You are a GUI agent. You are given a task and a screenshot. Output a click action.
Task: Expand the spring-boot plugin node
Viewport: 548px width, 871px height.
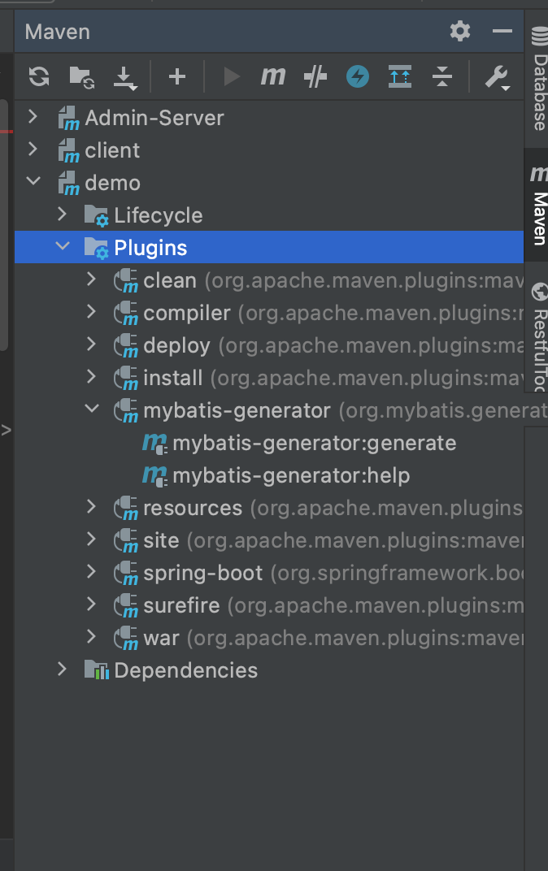pyautogui.click(x=92, y=572)
